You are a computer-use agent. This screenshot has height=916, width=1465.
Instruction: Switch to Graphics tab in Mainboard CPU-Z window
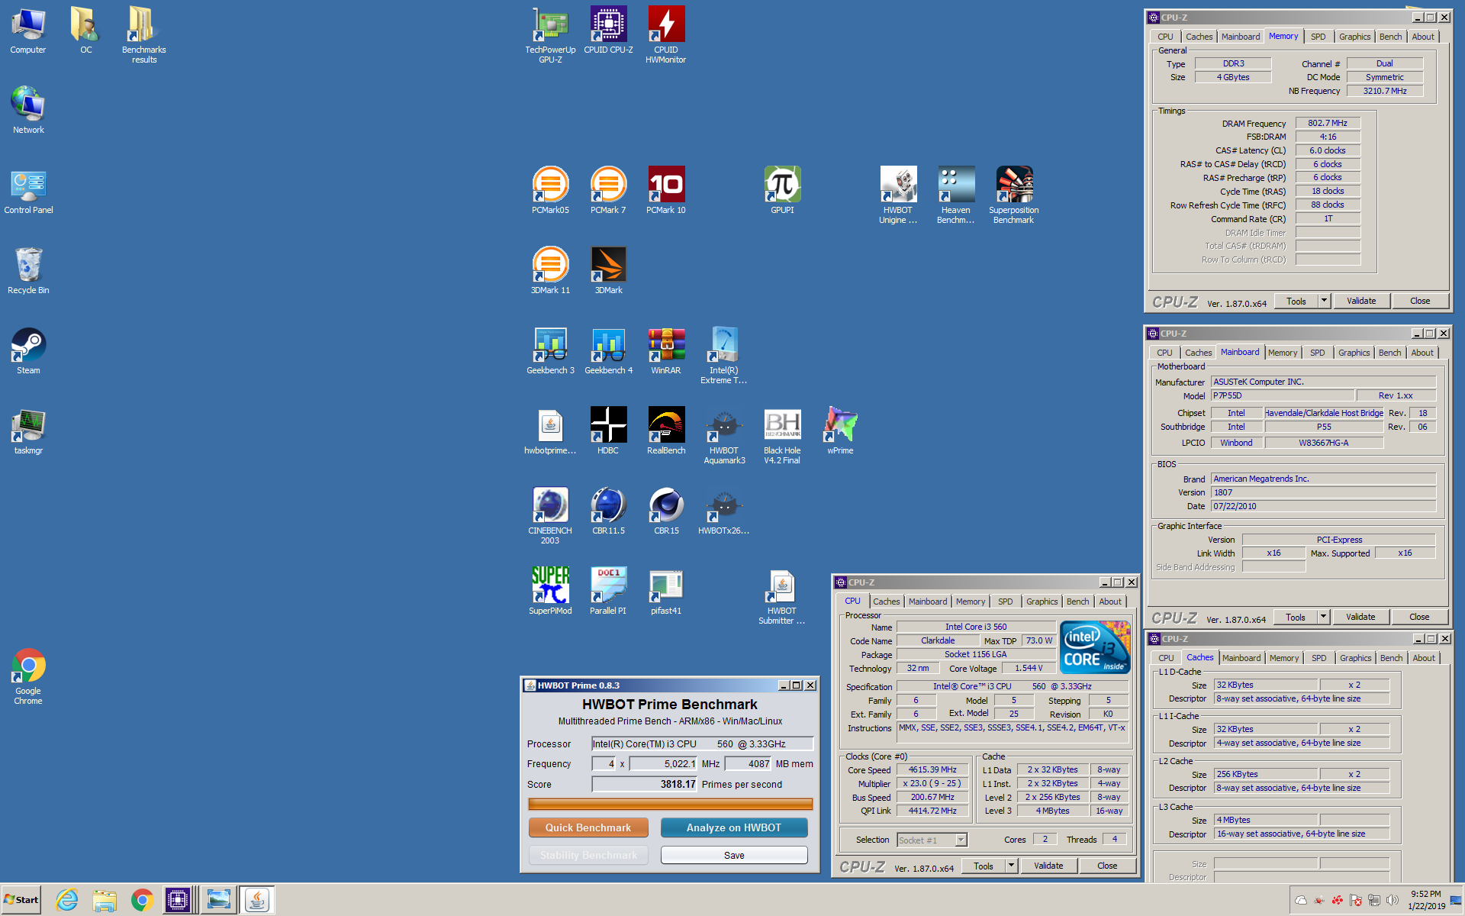coord(1354,353)
